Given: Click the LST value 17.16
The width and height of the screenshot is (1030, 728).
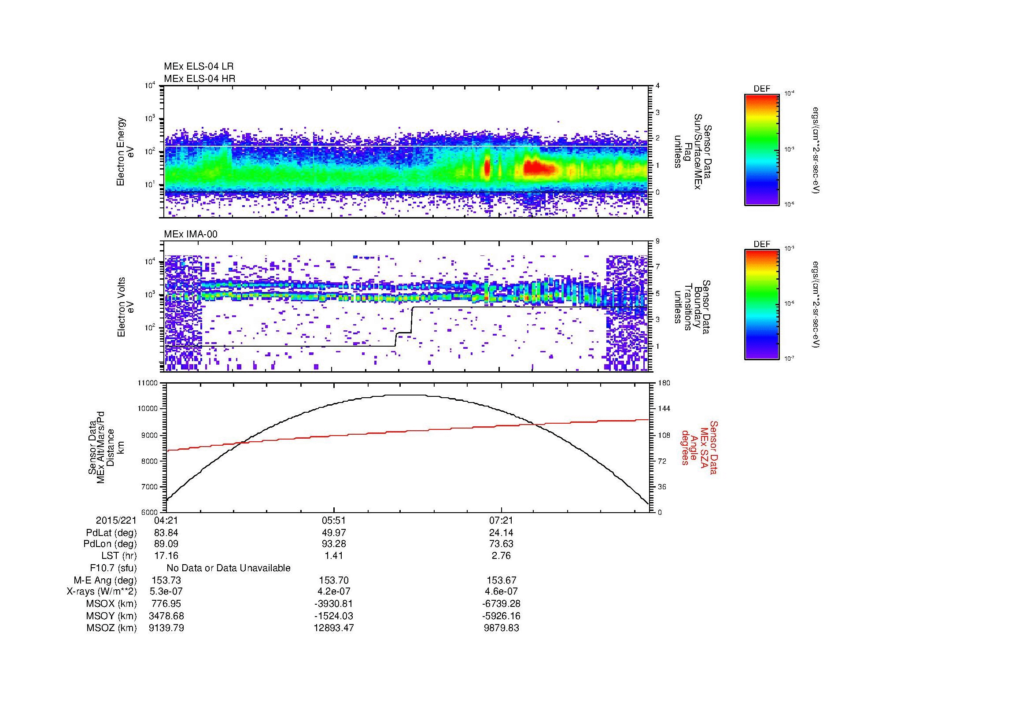Looking at the screenshot, I should click(x=166, y=556).
